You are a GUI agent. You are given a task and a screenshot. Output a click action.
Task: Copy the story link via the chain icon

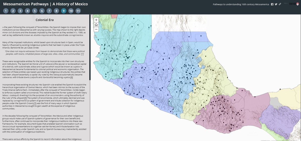(280, 4)
